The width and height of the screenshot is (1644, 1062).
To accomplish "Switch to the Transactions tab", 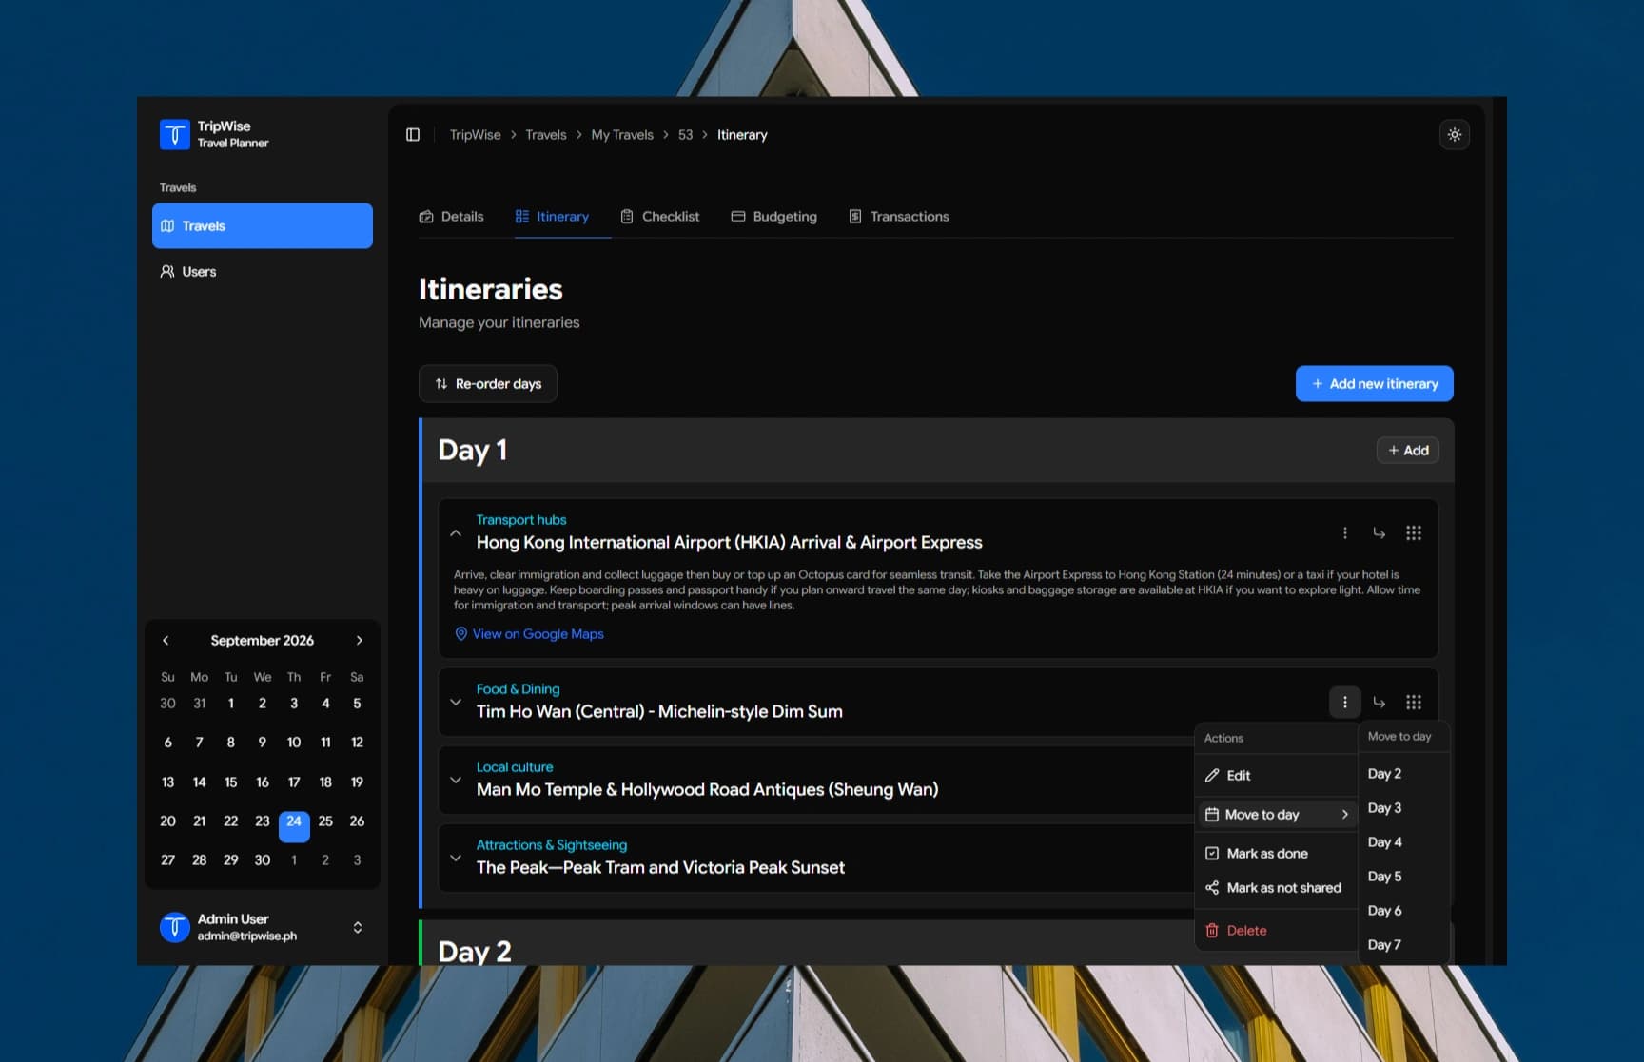I will coord(899,217).
